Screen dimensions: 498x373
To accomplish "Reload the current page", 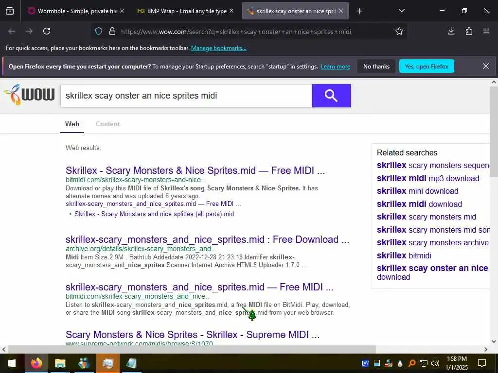I will (47, 31).
